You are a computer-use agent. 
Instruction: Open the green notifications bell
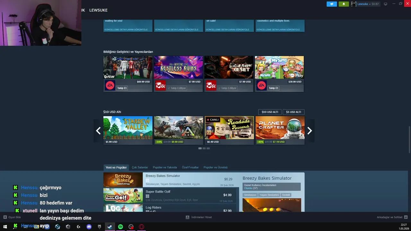[344, 4]
